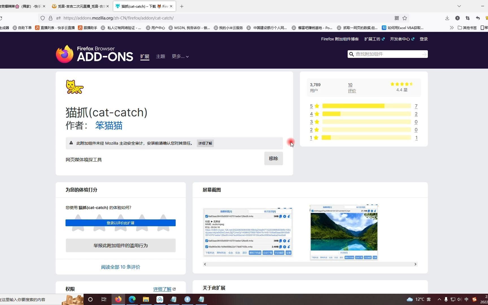Open the 扩展工坊 external link
Image resolution: width=488 pixels, height=305 pixels.
[374, 39]
